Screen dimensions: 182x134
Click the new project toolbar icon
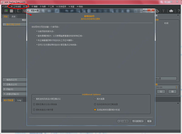point(6,11)
